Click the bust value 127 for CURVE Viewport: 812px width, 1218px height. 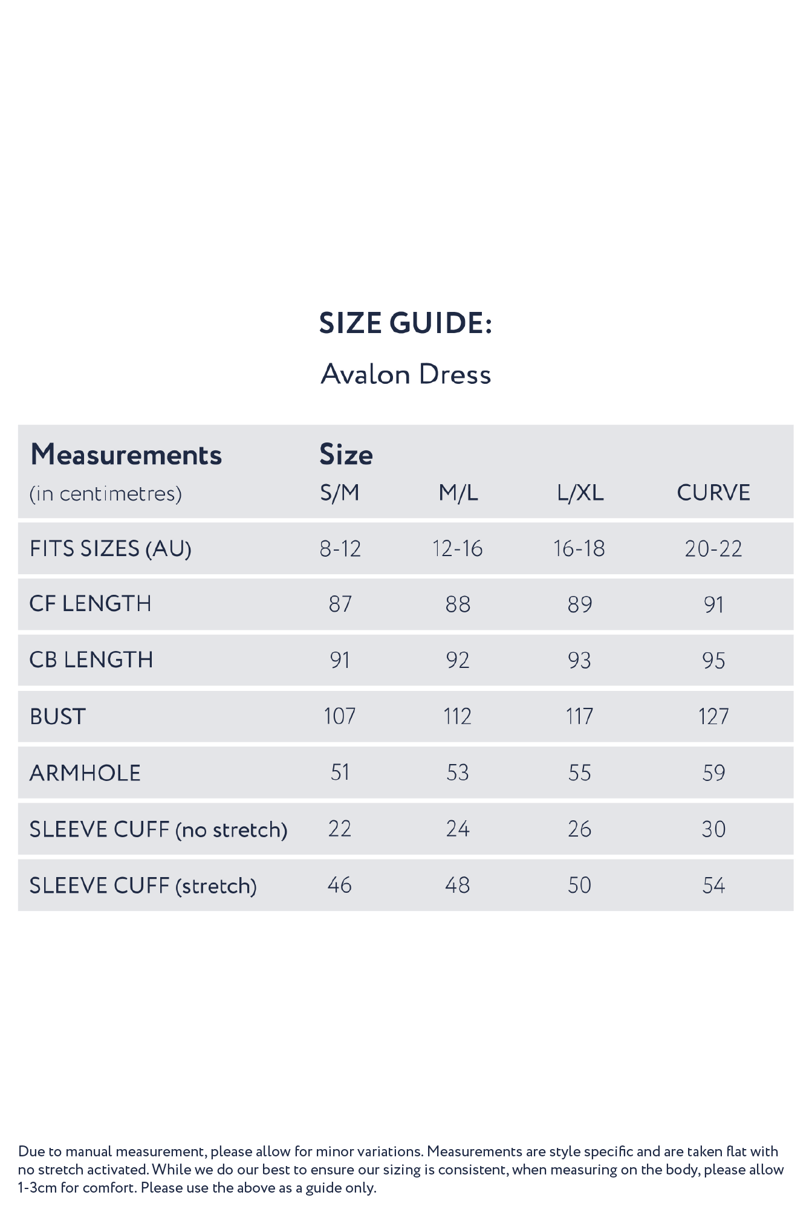click(x=713, y=716)
